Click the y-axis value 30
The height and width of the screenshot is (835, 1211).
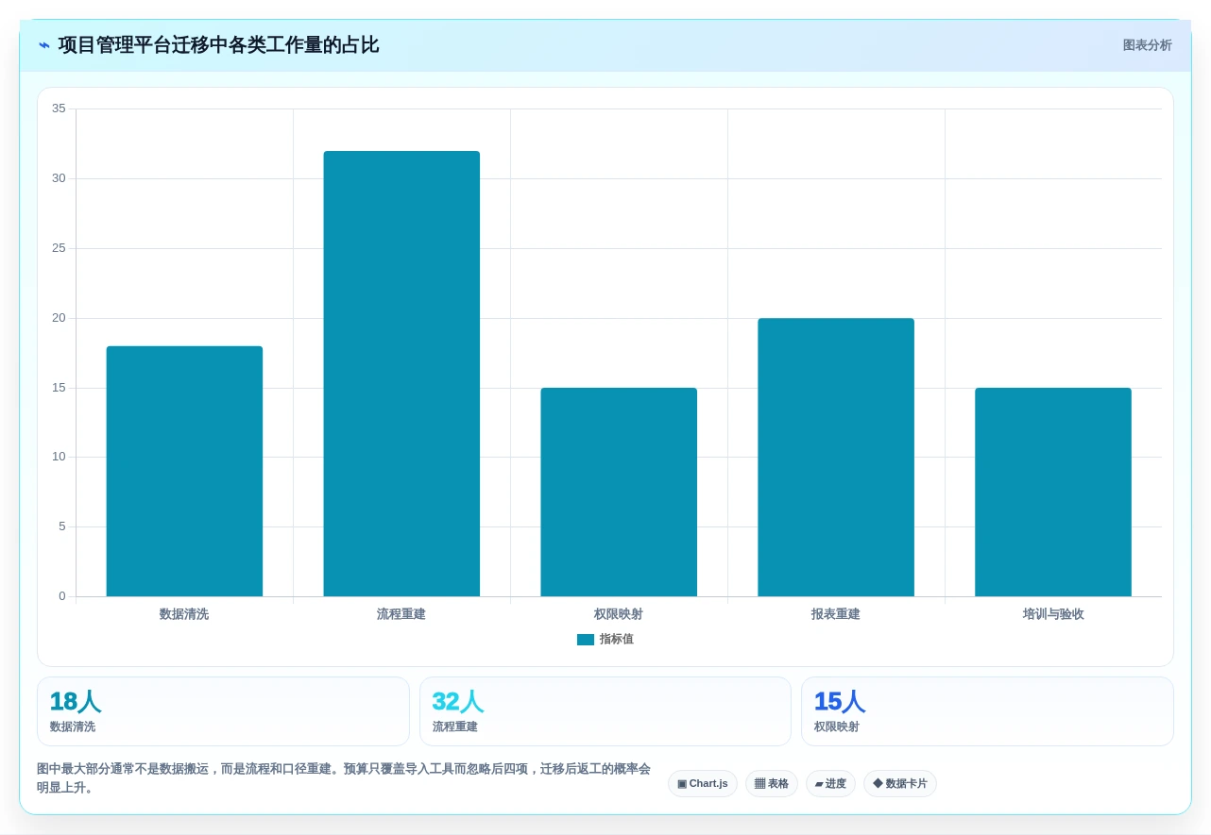(59, 178)
